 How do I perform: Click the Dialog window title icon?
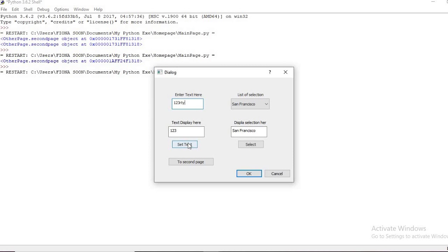coord(160,72)
